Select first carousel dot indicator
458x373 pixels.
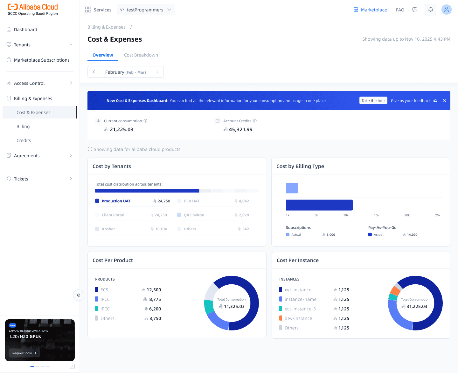click(32, 366)
